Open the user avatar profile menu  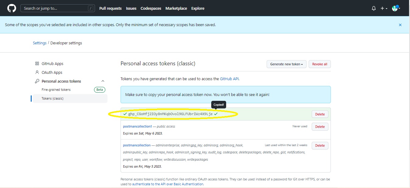pyautogui.click(x=396, y=9)
